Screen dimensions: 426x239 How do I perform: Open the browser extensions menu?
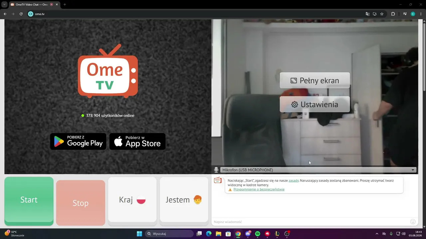point(393,14)
